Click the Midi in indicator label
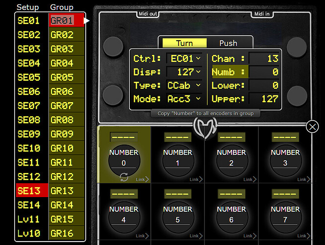 tap(262, 14)
